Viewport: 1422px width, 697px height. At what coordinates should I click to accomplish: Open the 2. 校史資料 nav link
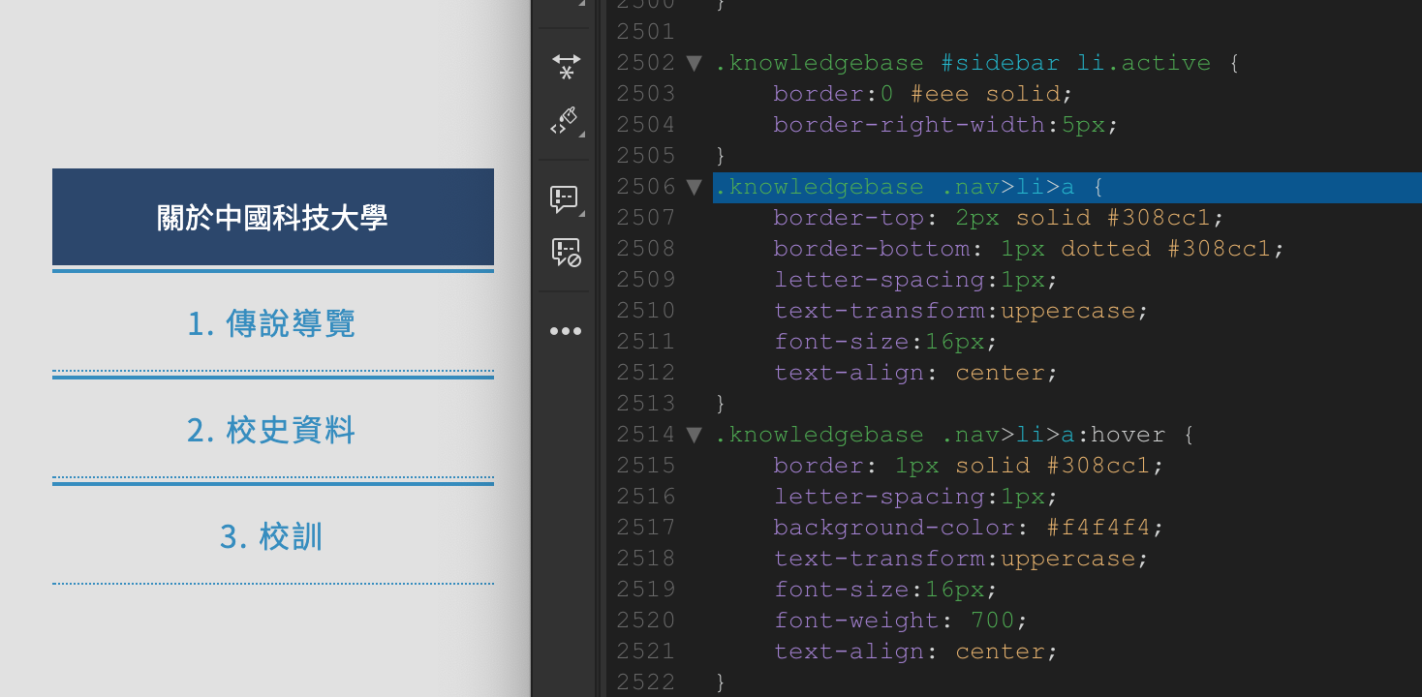pos(272,430)
